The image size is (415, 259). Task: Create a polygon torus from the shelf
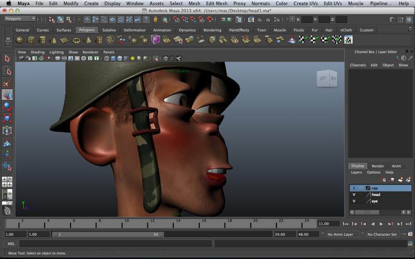coord(76,40)
